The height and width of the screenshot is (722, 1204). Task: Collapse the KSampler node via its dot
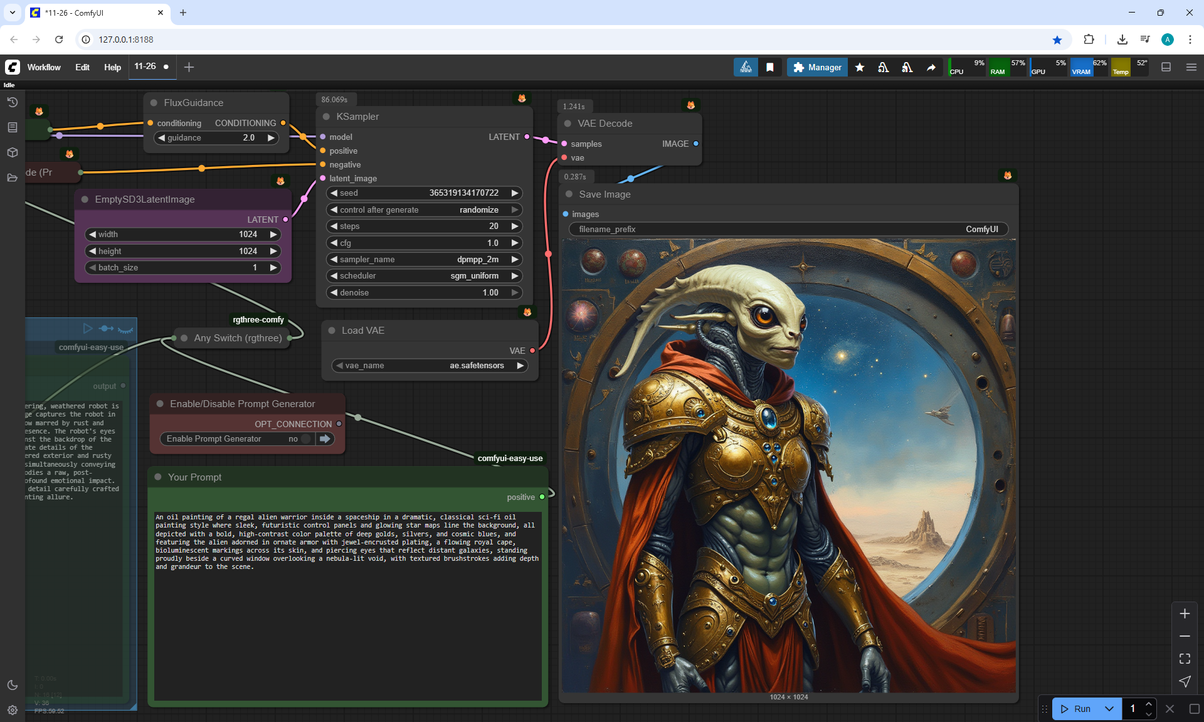[x=326, y=117]
